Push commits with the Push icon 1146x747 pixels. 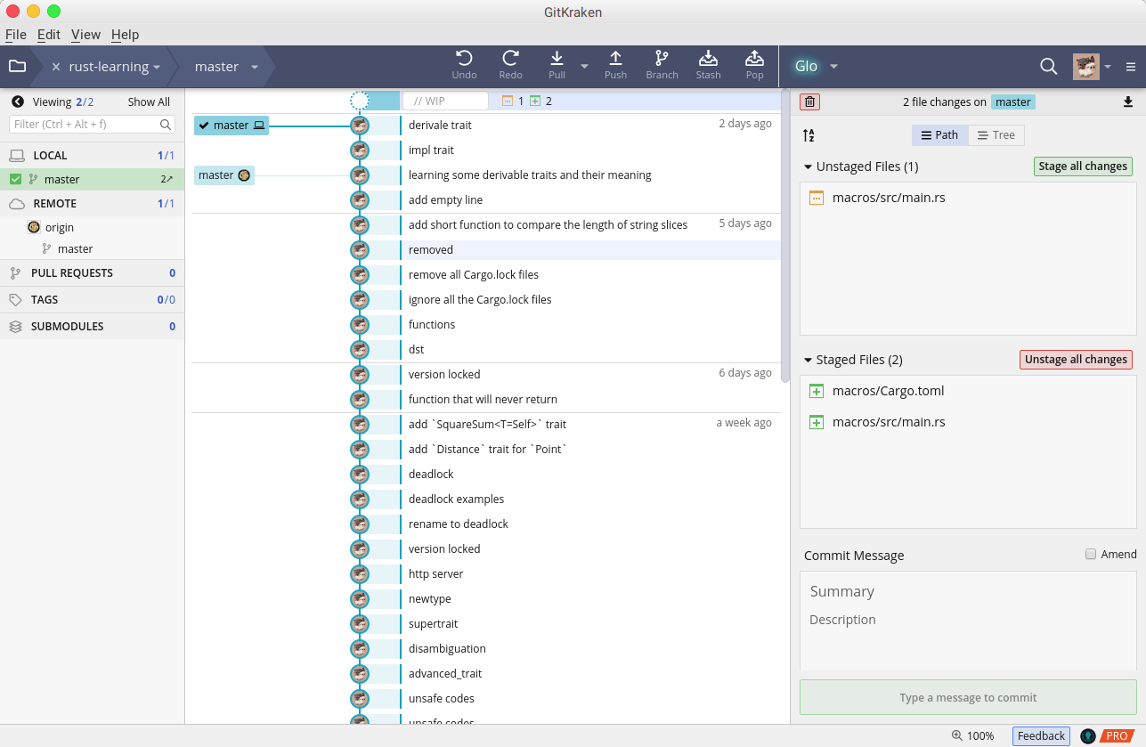615,59
